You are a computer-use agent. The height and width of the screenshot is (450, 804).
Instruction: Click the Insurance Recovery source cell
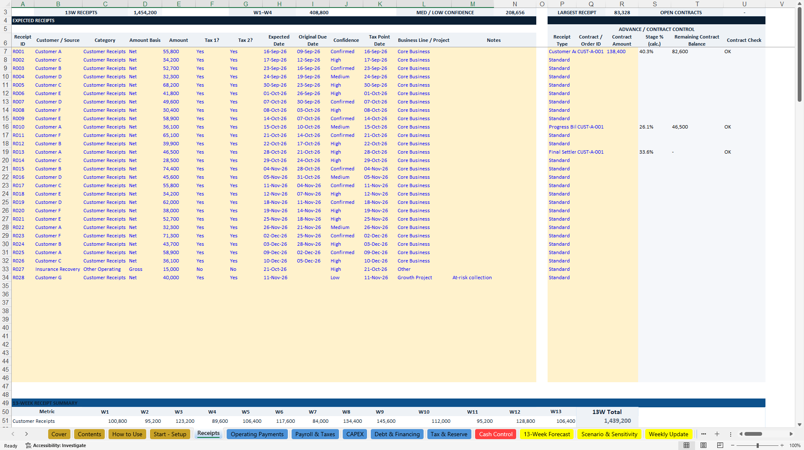point(58,269)
